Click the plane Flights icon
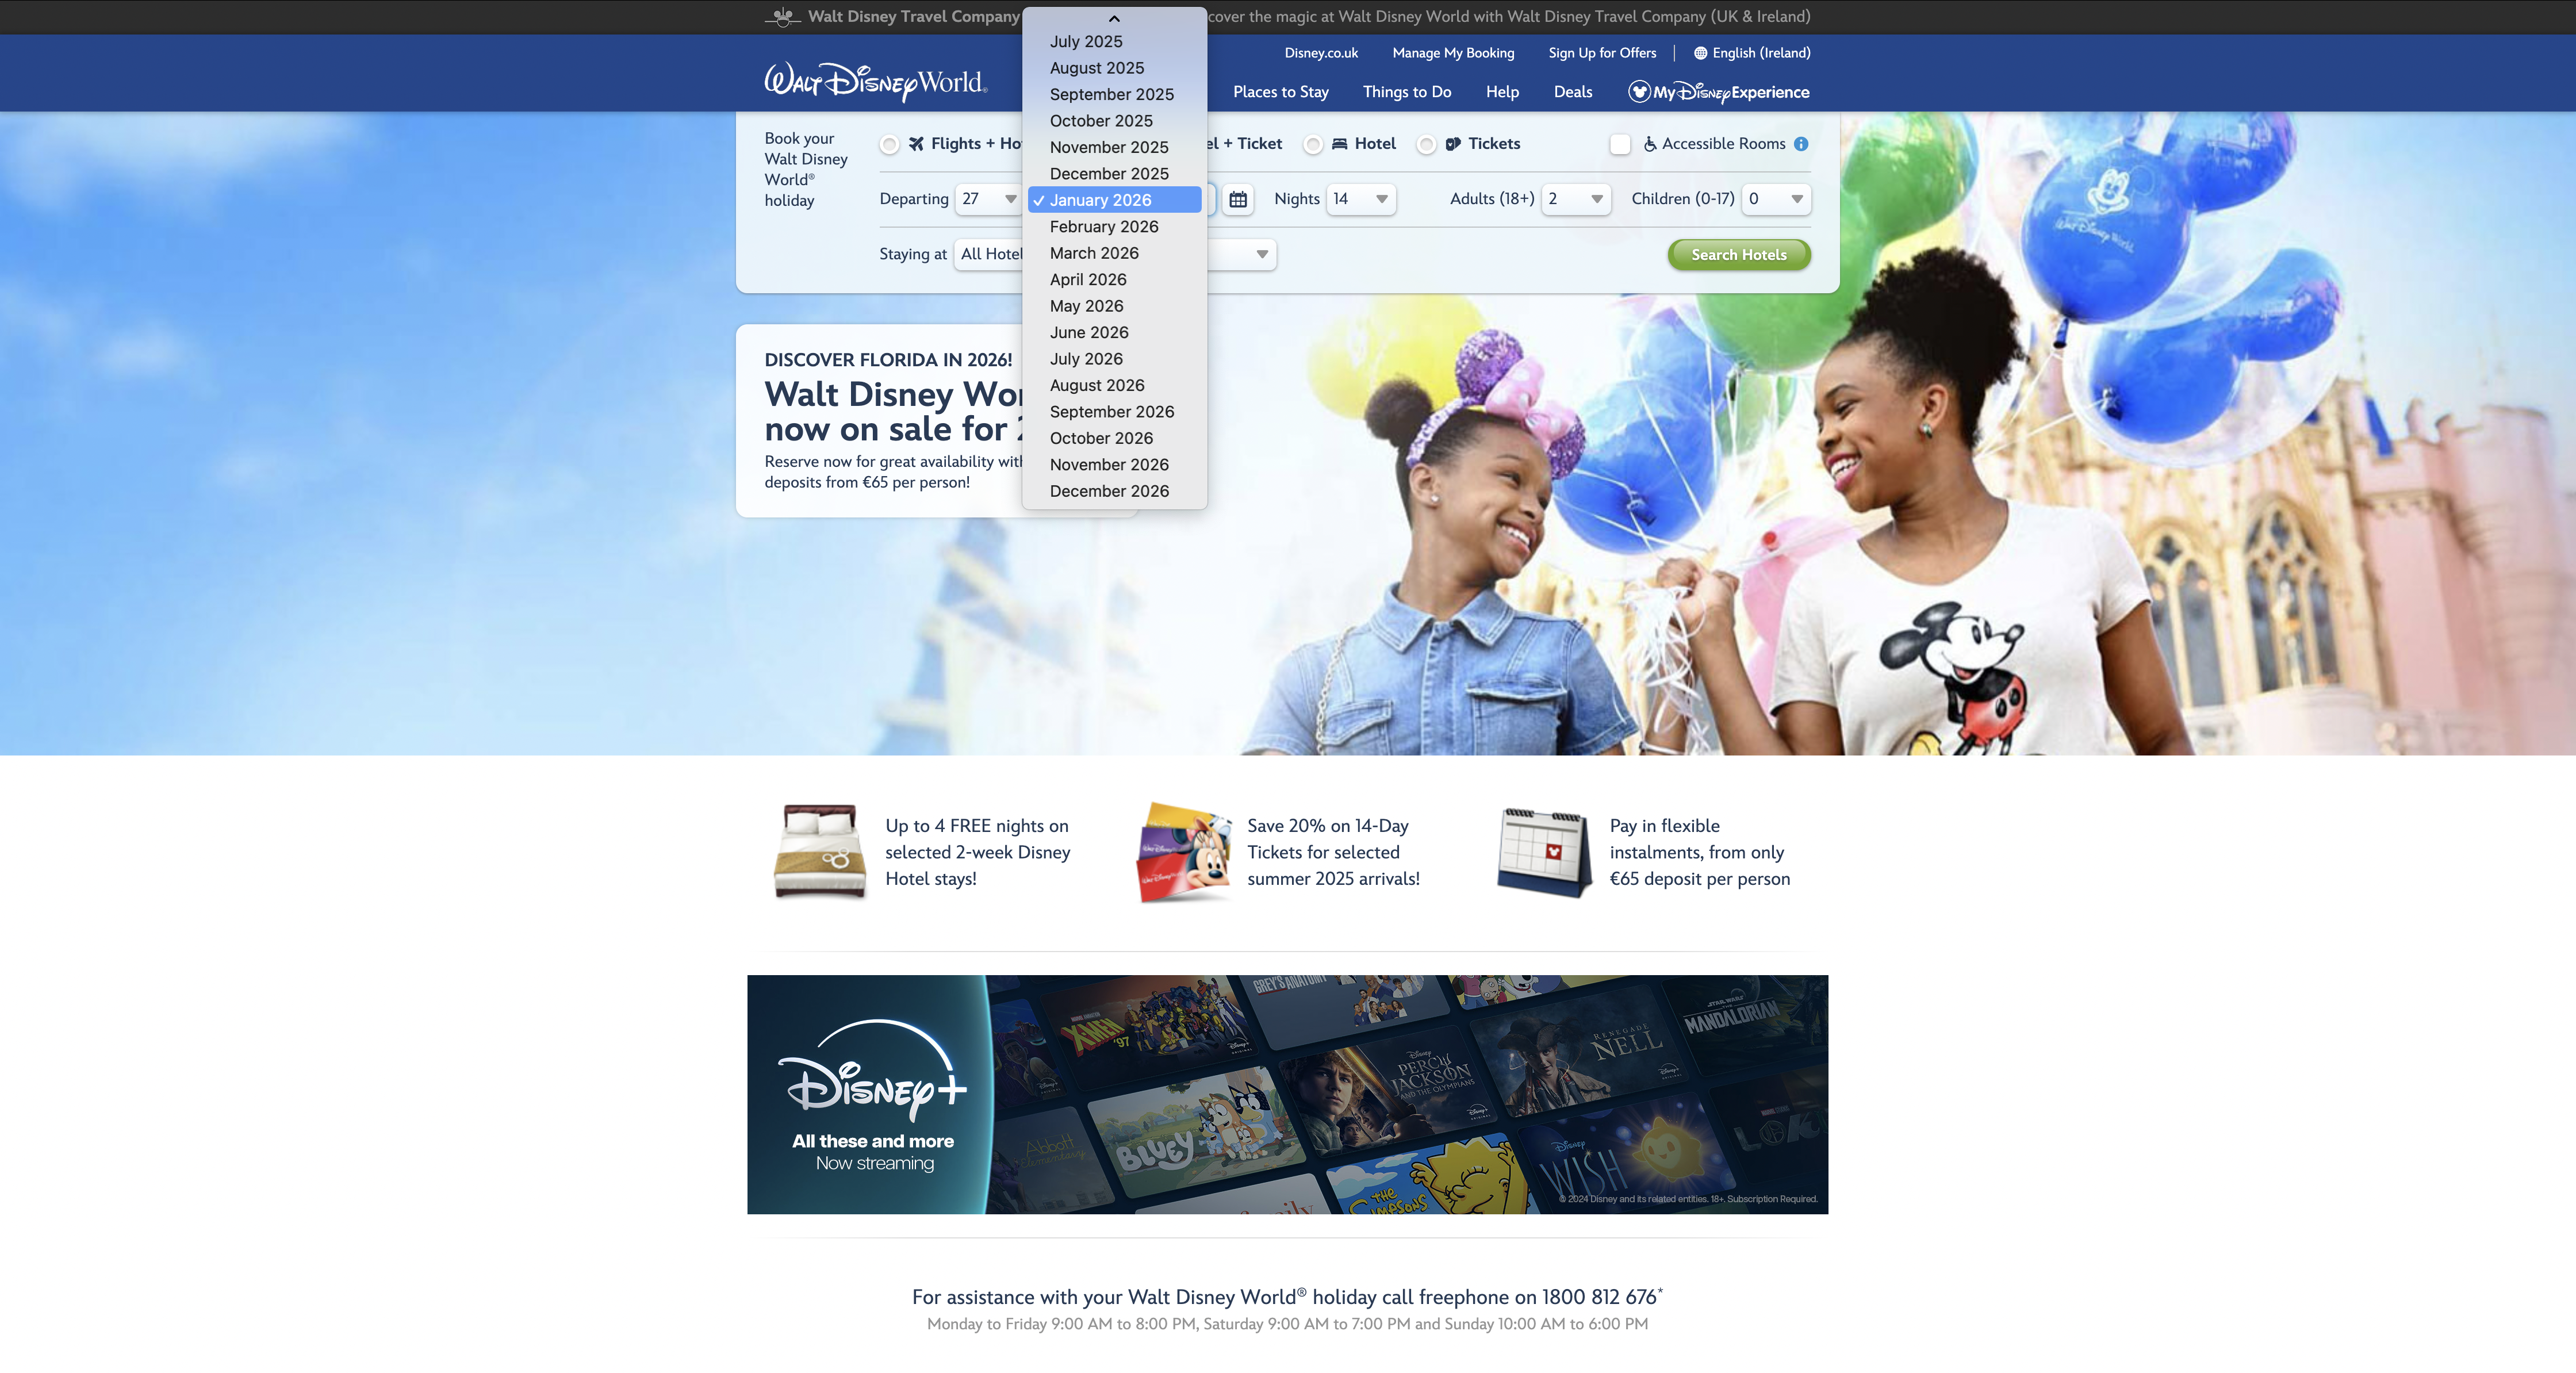This screenshot has height=1373, width=2576. click(916, 144)
